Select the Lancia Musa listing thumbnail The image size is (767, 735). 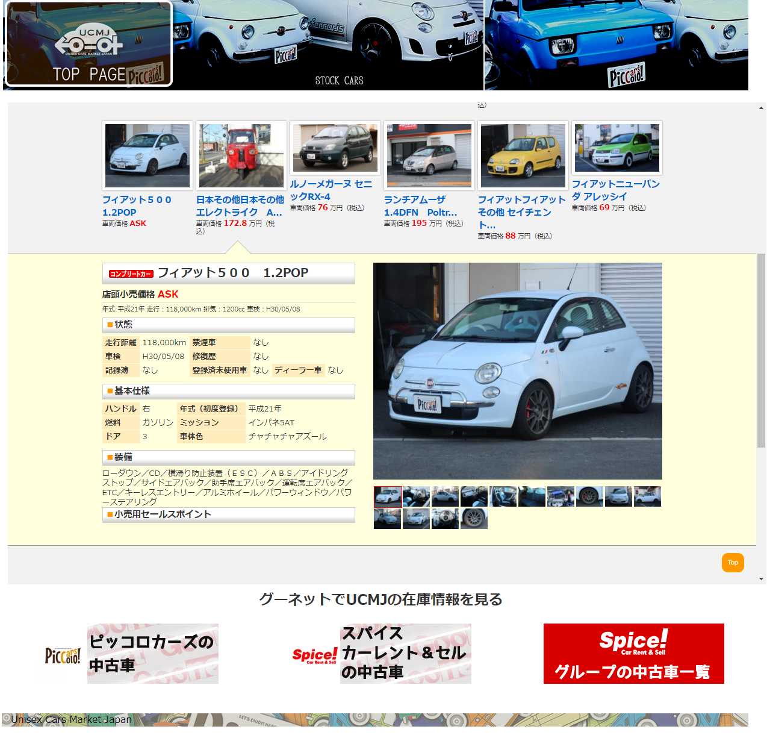point(429,155)
